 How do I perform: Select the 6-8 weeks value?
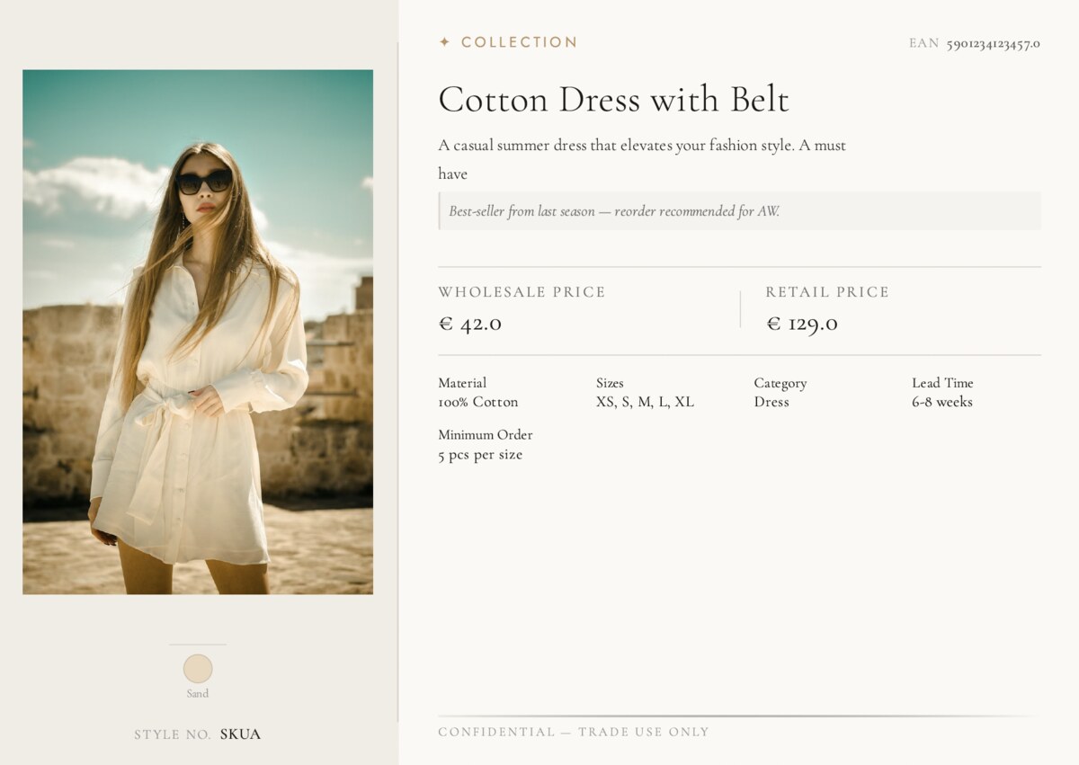(942, 402)
